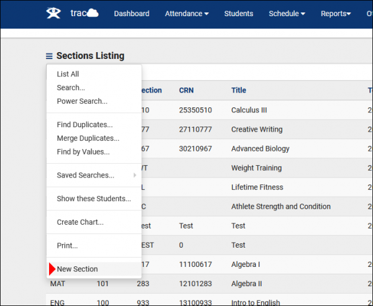
Task: Choose Find by Values... option
Action: pyautogui.click(x=83, y=151)
